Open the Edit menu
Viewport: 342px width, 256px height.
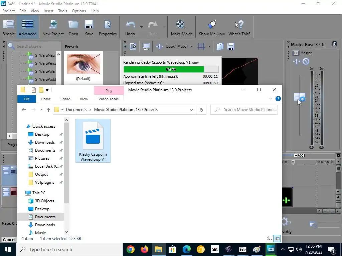click(x=23, y=11)
